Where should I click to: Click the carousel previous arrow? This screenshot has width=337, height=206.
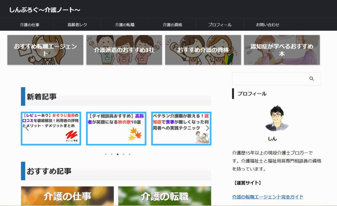click(27, 128)
